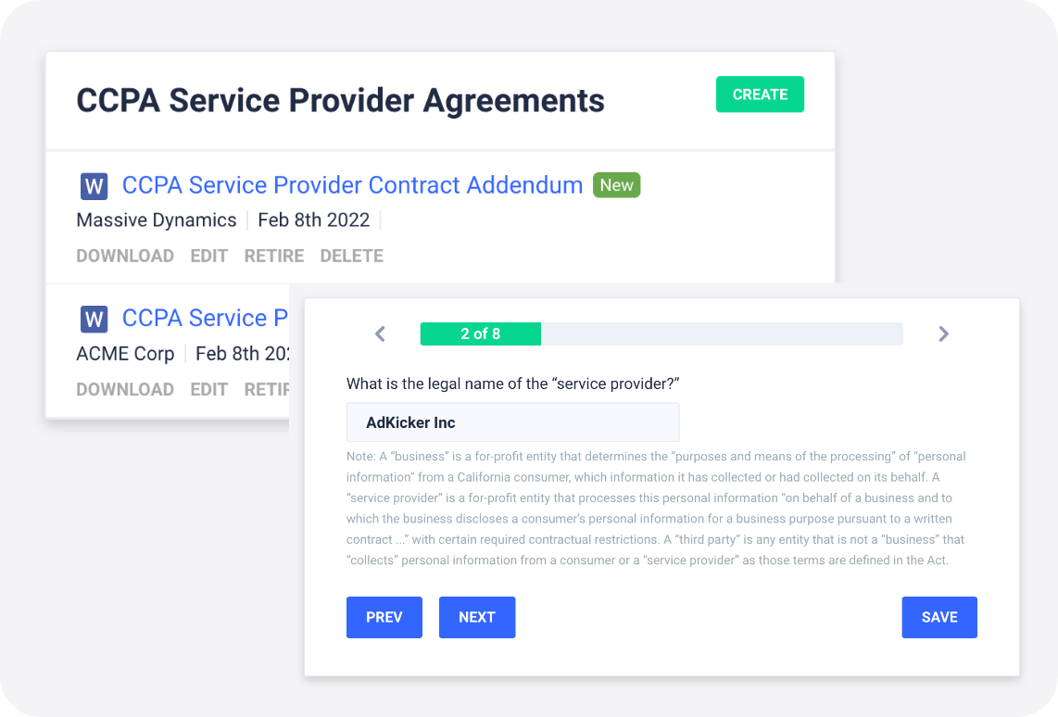The width and height of the screenshot is (1058, 717).
Task: Open the CCPA Service Provider Contract Addendum link
Action: (352, 185)
